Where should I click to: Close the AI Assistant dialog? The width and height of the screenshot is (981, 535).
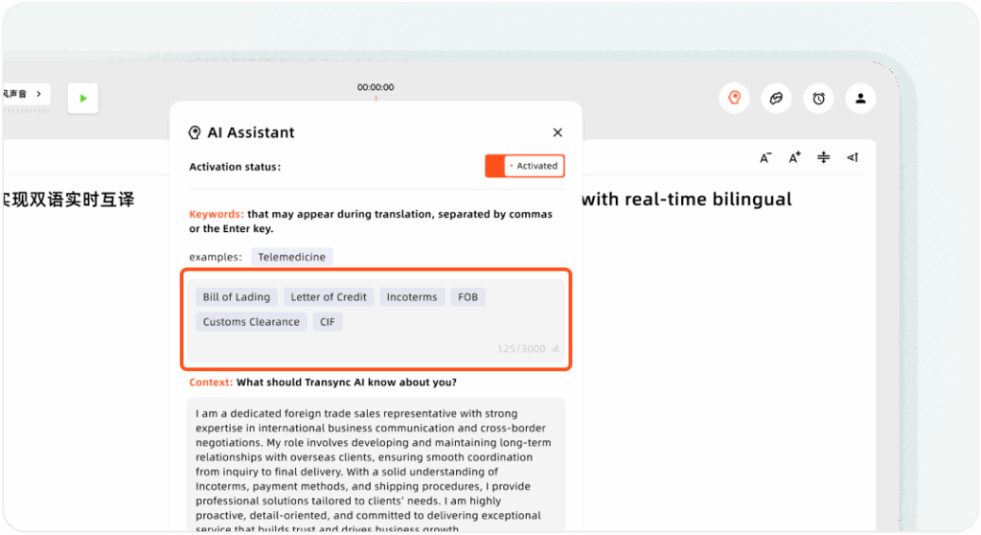(558, 132)
